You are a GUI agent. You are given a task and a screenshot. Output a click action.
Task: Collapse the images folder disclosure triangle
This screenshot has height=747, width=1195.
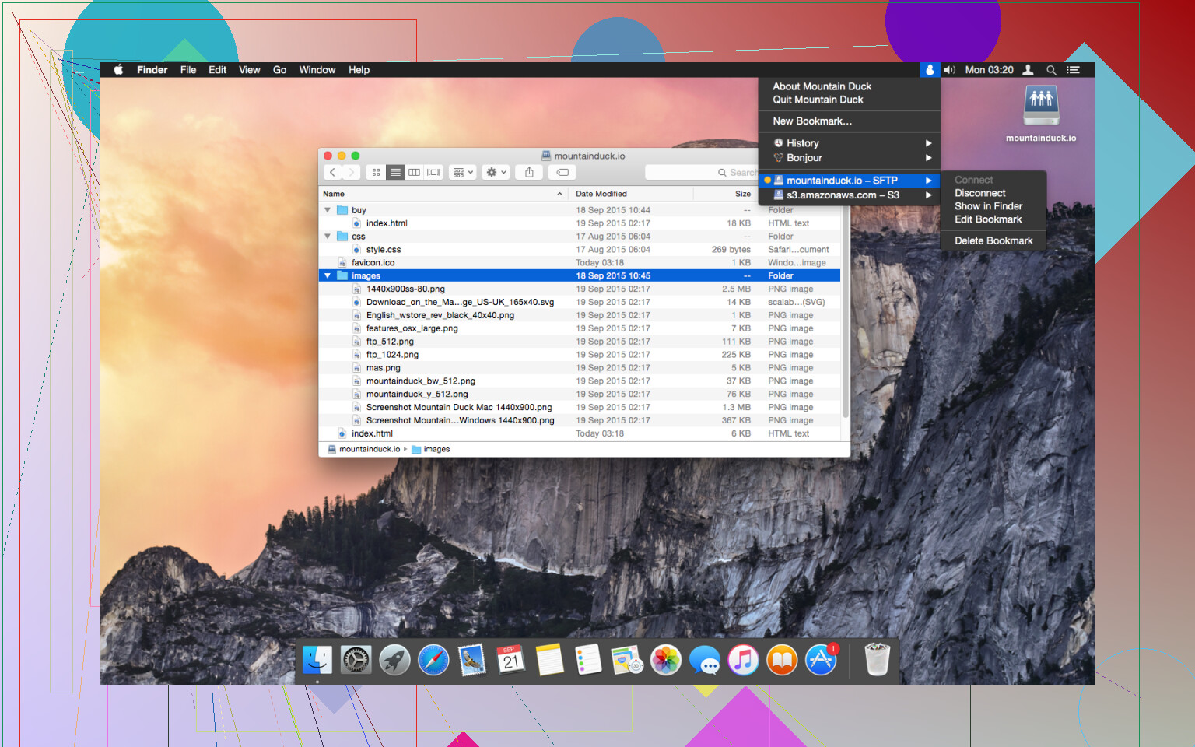point(328,276)
